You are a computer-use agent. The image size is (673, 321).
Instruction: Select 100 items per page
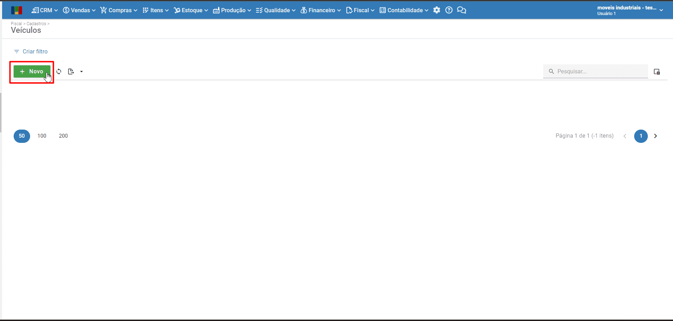pyautogui.click(x=42, y=136)
